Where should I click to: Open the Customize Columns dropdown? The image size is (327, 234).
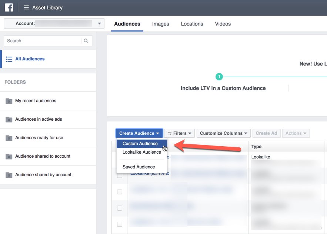click(x=224, y=133)
